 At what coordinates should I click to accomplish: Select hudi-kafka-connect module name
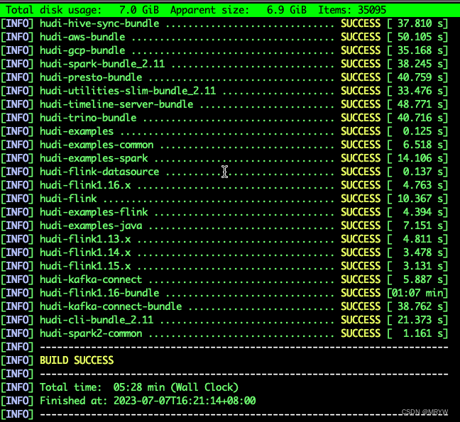point(91,280)
